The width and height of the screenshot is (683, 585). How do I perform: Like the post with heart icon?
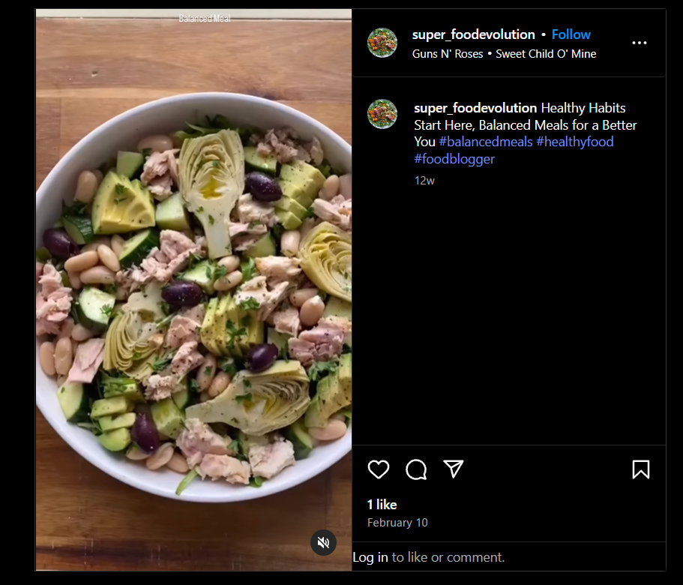tap(379, 469)
